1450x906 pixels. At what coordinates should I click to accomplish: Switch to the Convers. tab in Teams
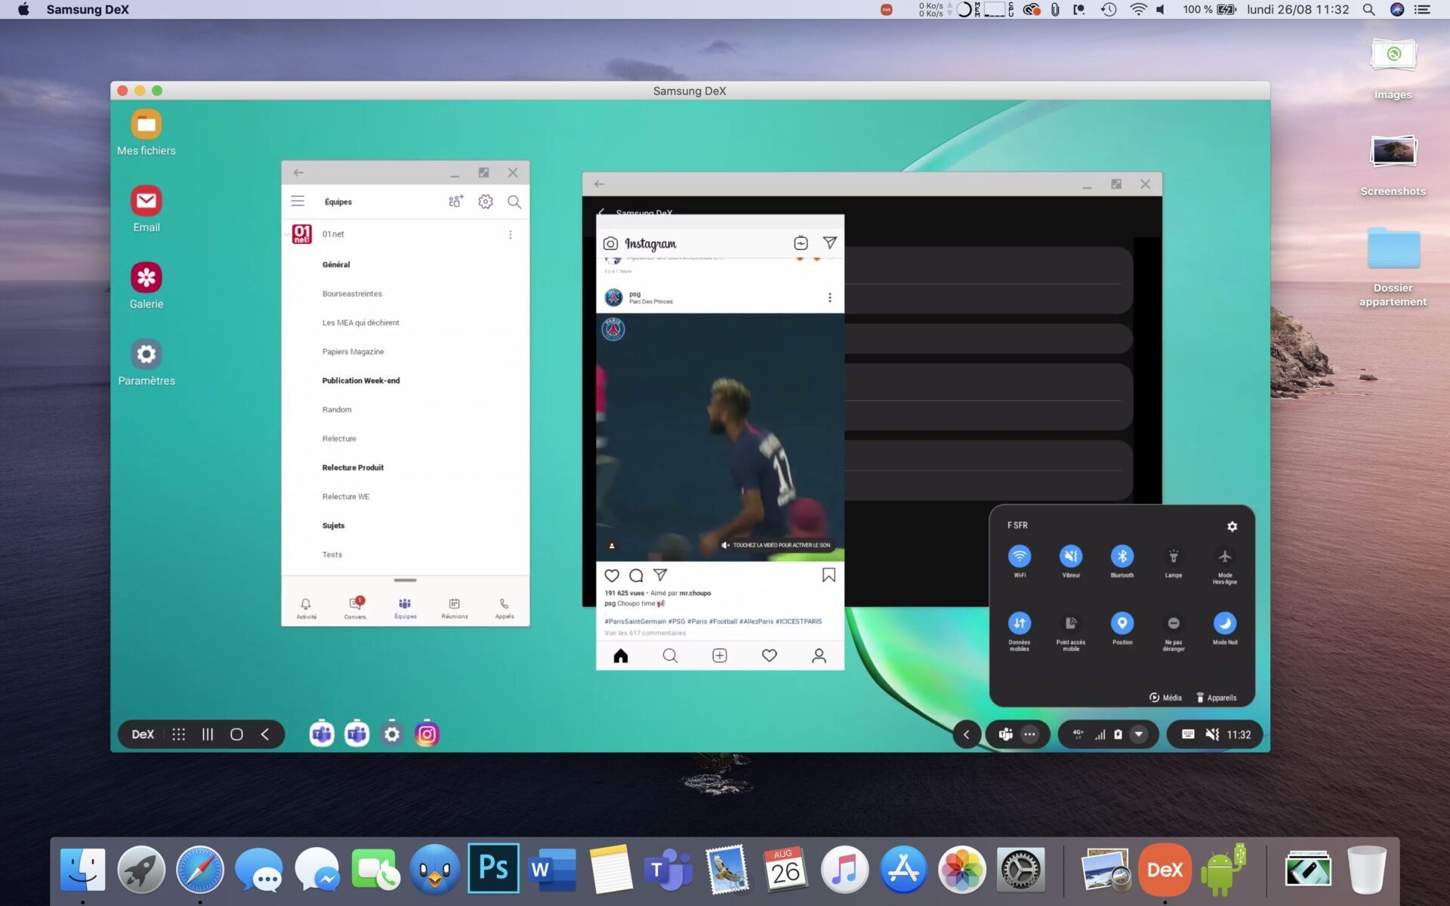(356, 608)
